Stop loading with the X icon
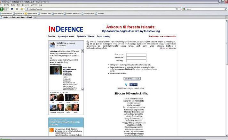 tap(17, 9)
